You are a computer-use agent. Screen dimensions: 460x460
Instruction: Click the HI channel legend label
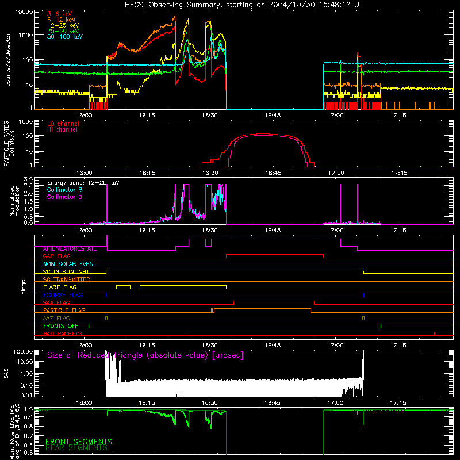pyautogui.click(x=62, y=130)
